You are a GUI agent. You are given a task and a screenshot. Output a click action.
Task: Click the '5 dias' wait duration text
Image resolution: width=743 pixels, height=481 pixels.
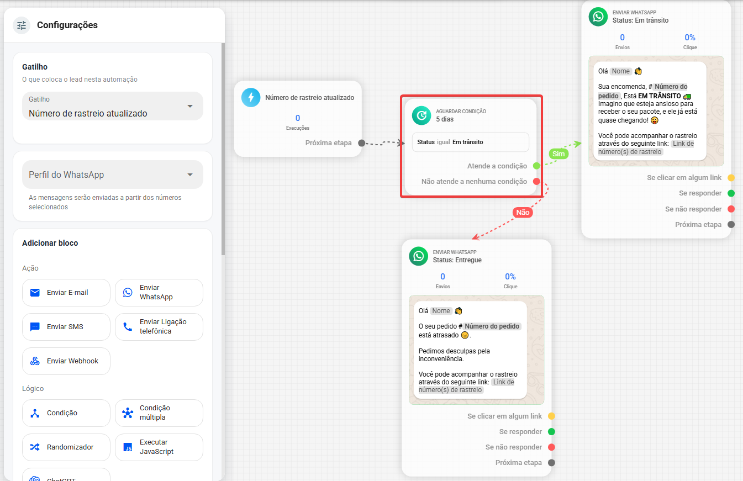click(445, 119)
